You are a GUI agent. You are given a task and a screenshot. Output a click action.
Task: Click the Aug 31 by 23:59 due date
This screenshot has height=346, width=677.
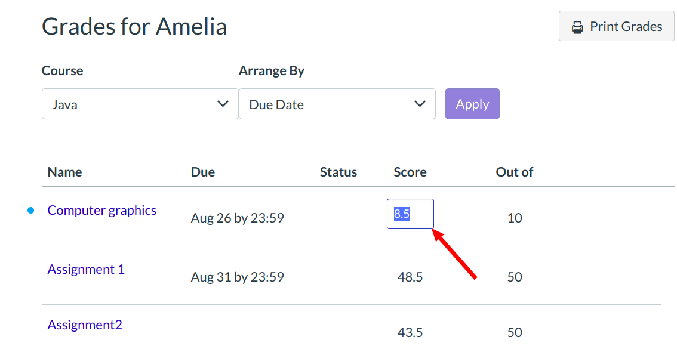click(x=237, y=277)
